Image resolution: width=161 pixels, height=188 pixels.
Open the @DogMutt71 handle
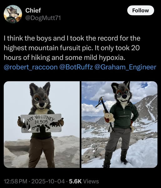click(x=43, y=18)
